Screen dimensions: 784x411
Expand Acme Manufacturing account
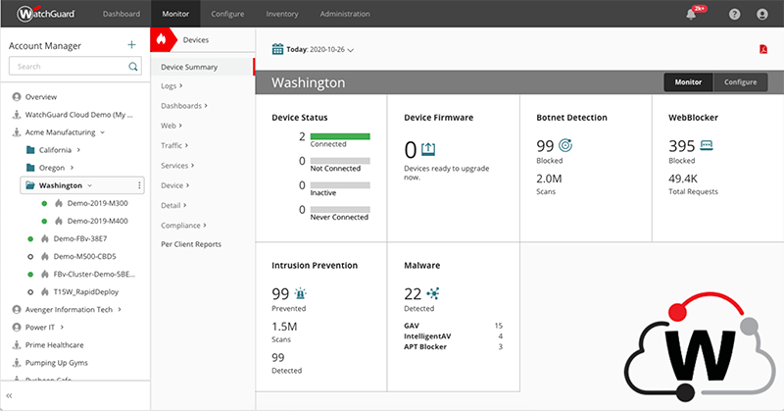coord(103,132)
